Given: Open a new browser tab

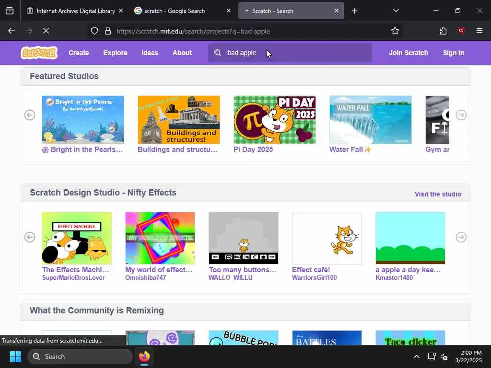Looking at the screenshot, I should click(x=354, y=11).
